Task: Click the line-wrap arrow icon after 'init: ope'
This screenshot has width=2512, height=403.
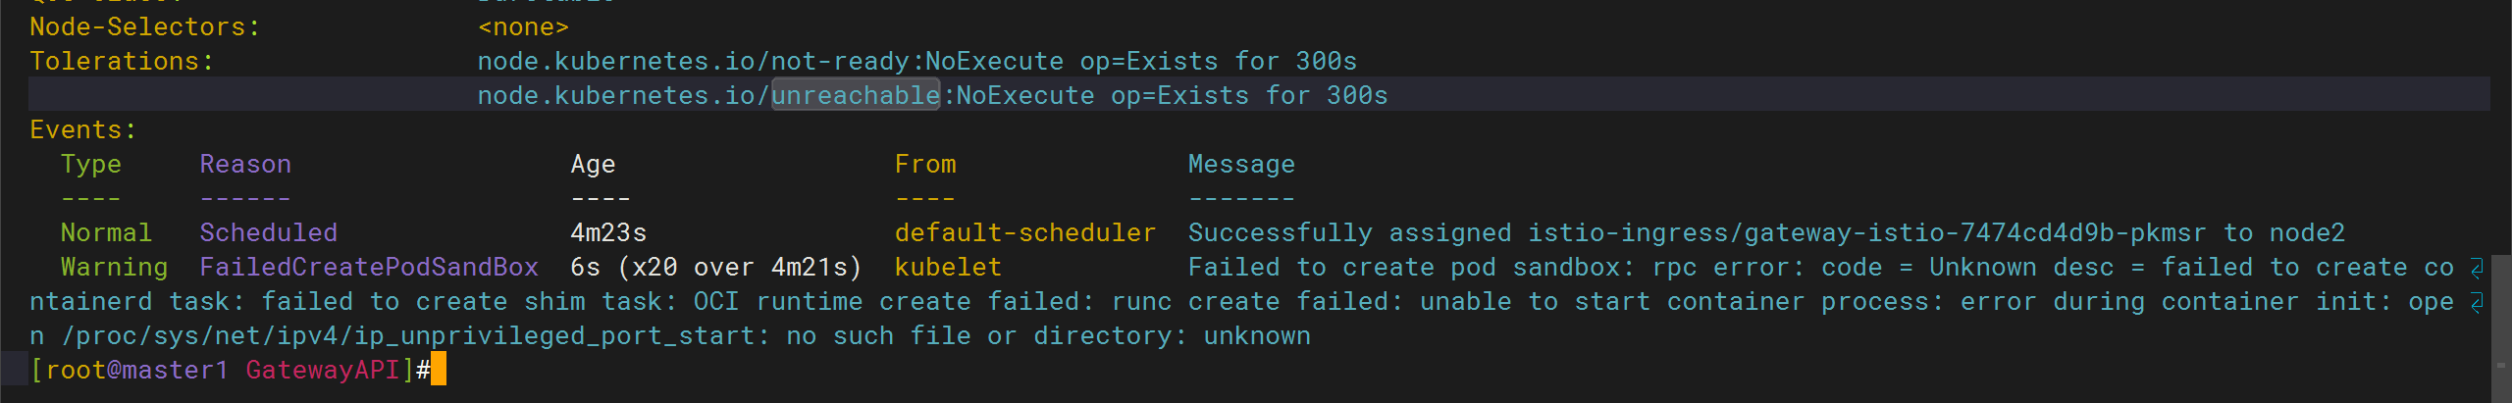Action: [x=2476, y=302]
